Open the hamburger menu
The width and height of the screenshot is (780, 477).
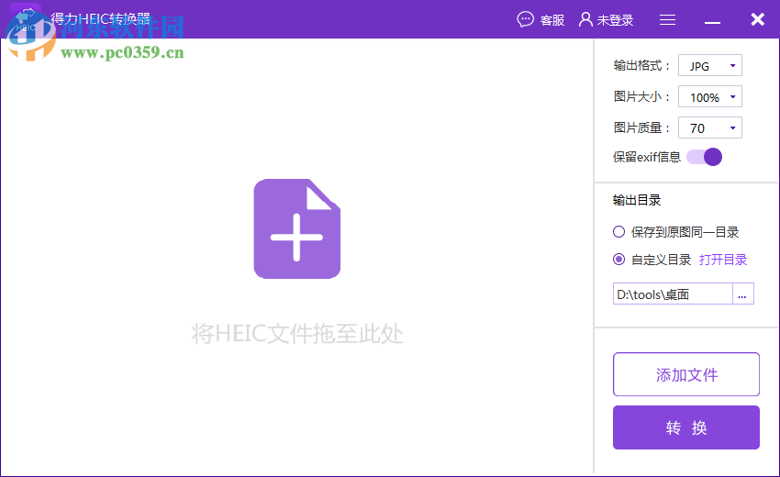667,19
